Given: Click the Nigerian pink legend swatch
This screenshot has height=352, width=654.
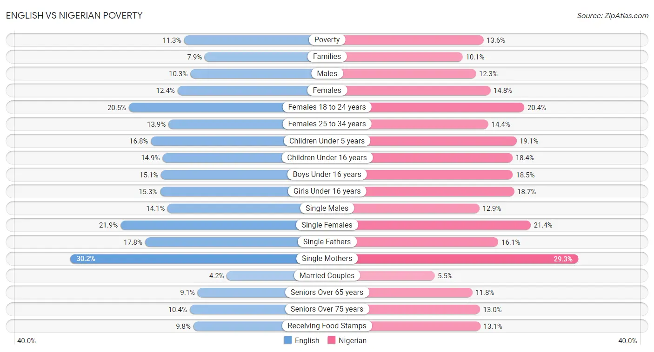Looking at the screenshot, I should pos(332,340).
